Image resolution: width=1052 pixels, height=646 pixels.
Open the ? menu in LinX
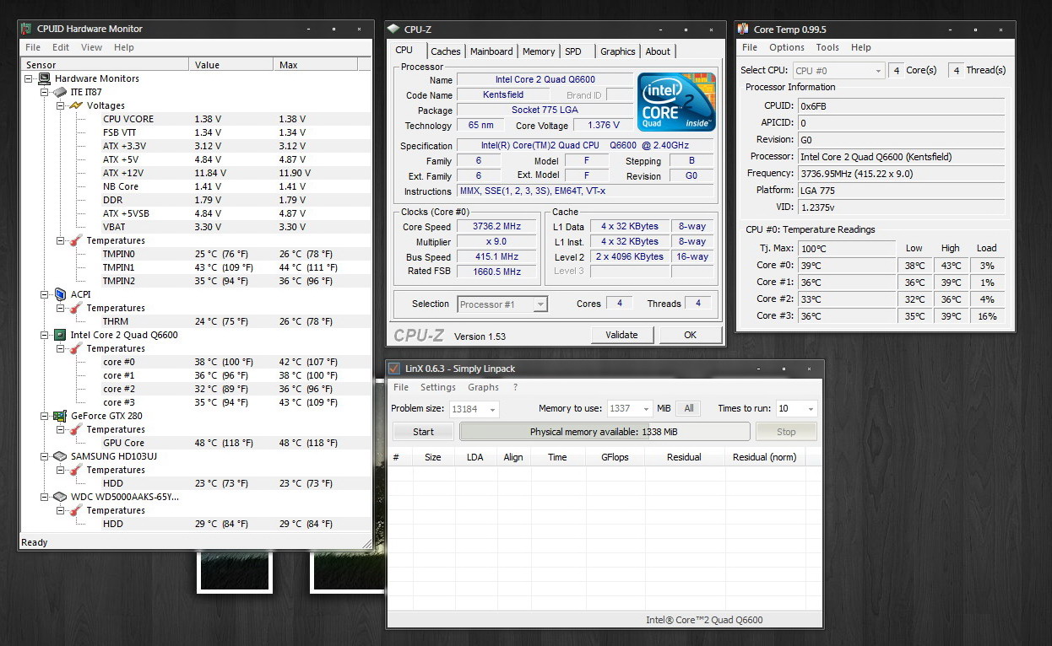point(516,388)
